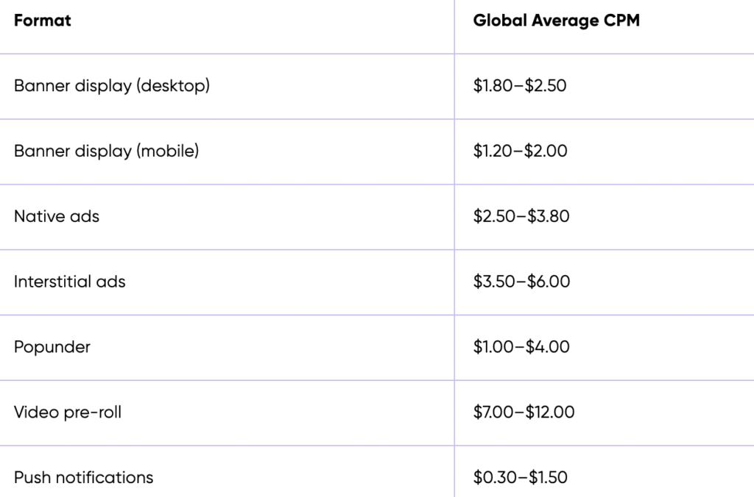
Task: Click the $12.00 upper value for video
Action: click(550, 412)
